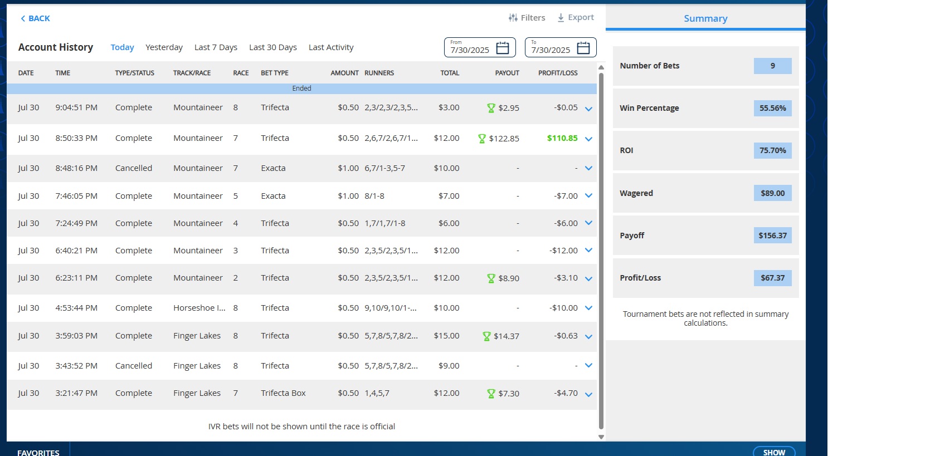Click the To date 7/30/2025 field
This screenshot has height=456, width=935.
point(561,47)
